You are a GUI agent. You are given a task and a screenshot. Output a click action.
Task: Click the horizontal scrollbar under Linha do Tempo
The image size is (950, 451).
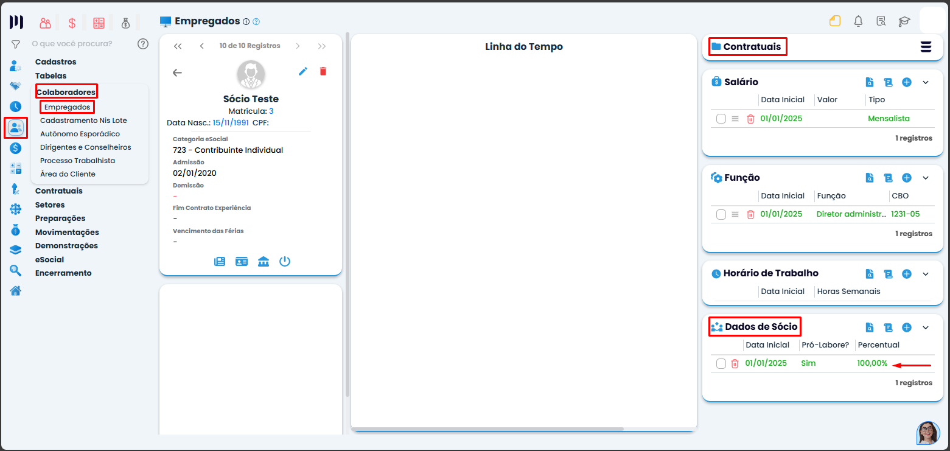[x=489, y=429]
